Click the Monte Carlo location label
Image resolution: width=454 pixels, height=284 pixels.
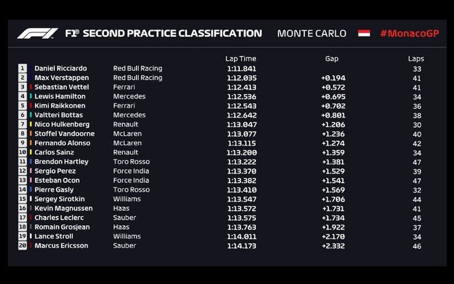coord(311,33)
